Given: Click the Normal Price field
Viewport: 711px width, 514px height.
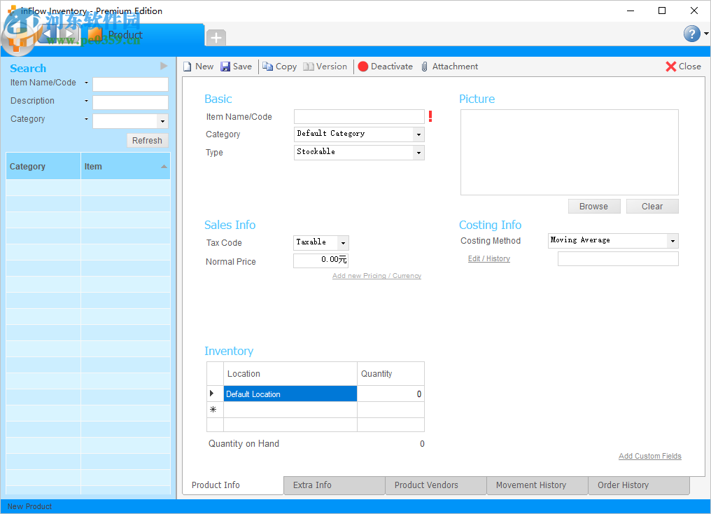Looking at the screenshot, I should pyautogui.click(x=321, y=261).
